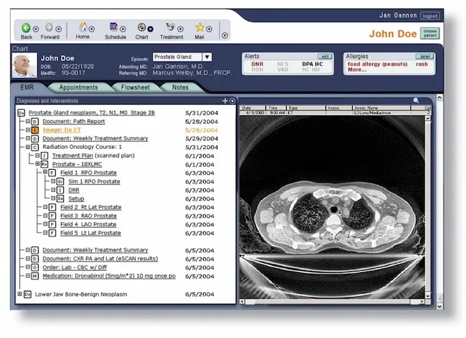Click the green Back arrow icon

tap(26, 27)
